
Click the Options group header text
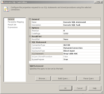35,28
